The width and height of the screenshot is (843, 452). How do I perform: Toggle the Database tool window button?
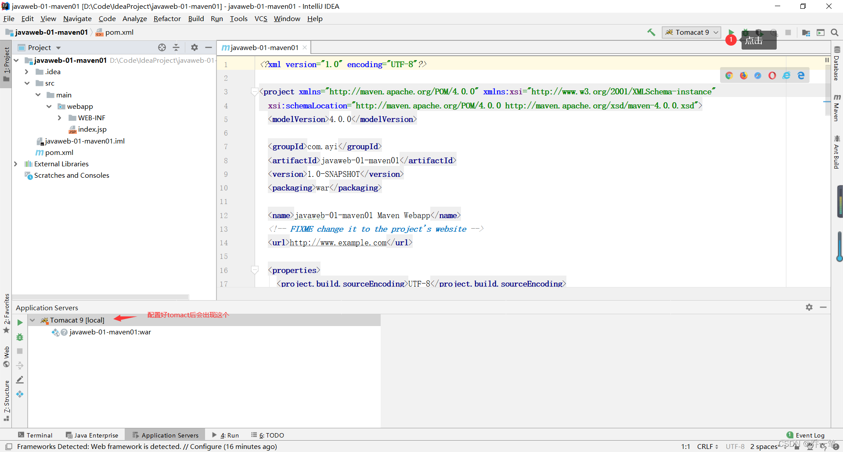tap(837, 64)
